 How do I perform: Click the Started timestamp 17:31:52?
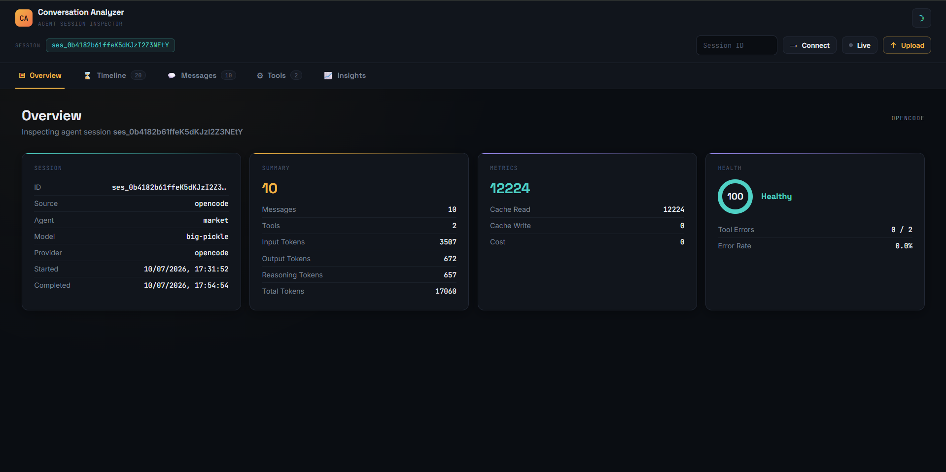[186, 269]
